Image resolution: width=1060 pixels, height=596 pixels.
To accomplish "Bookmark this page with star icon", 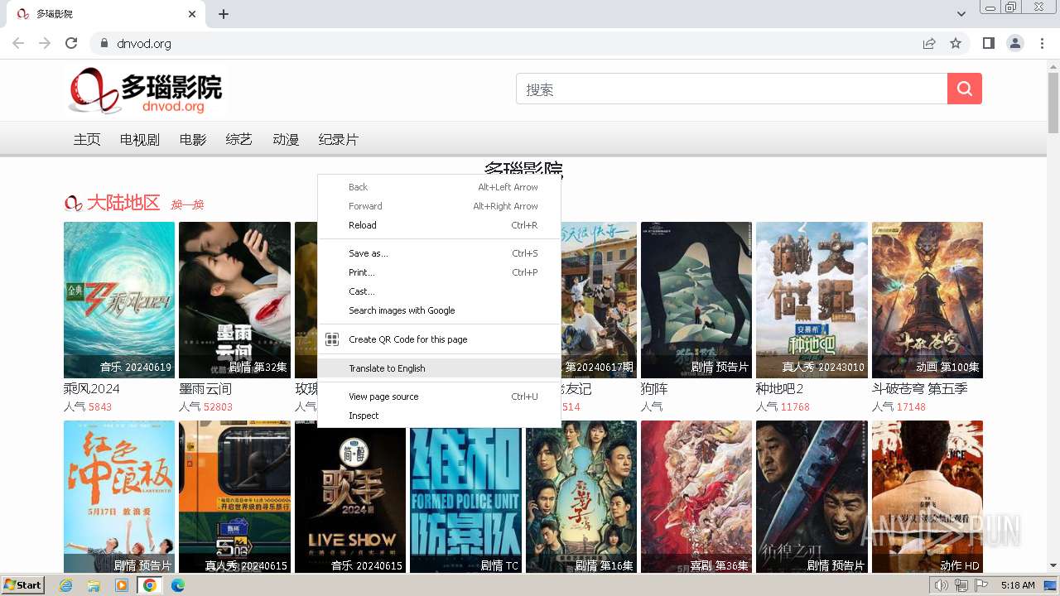I will (x=956, y=43).
